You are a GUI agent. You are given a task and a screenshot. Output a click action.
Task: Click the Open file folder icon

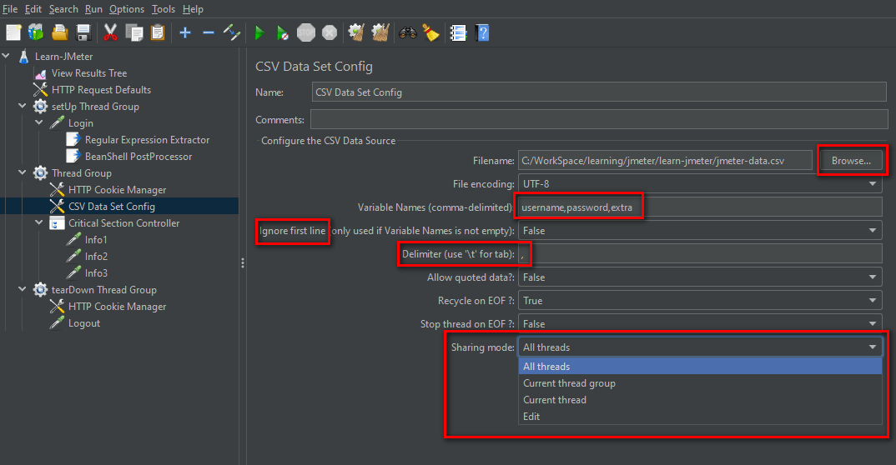(x=60, y=32)
